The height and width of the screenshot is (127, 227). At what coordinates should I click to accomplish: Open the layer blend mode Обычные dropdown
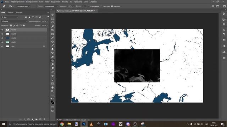click(x=14, y=21)
